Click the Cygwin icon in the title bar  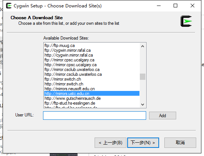pyautogui.click(x=9, y=6)
